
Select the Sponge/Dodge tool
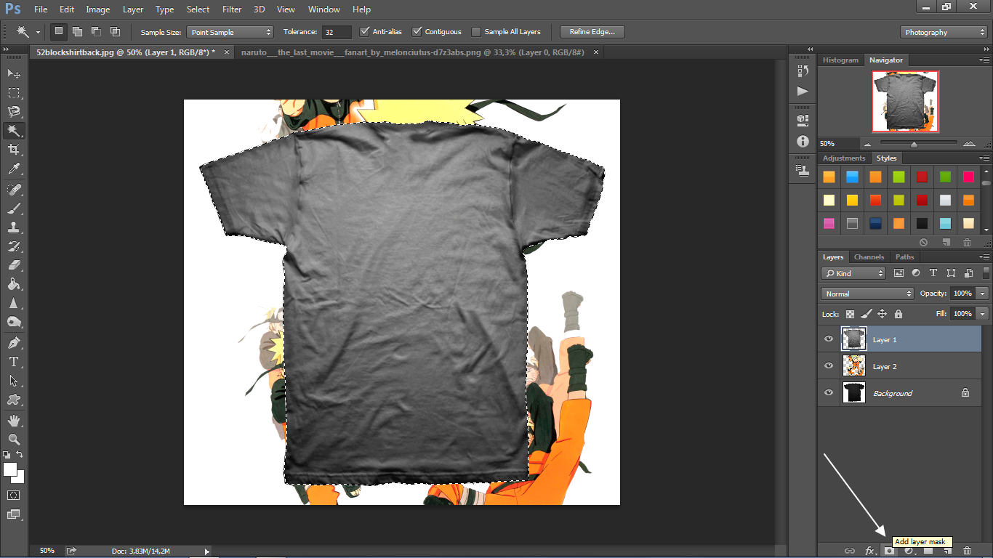14,323
